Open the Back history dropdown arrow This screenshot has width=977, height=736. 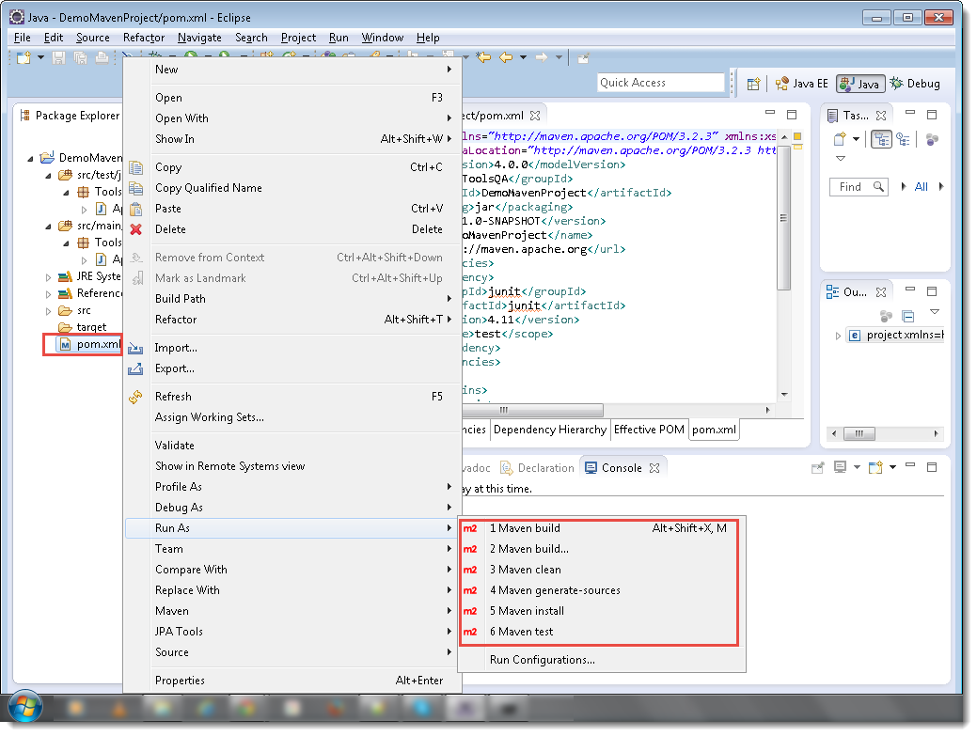click(x=524, y=57)
